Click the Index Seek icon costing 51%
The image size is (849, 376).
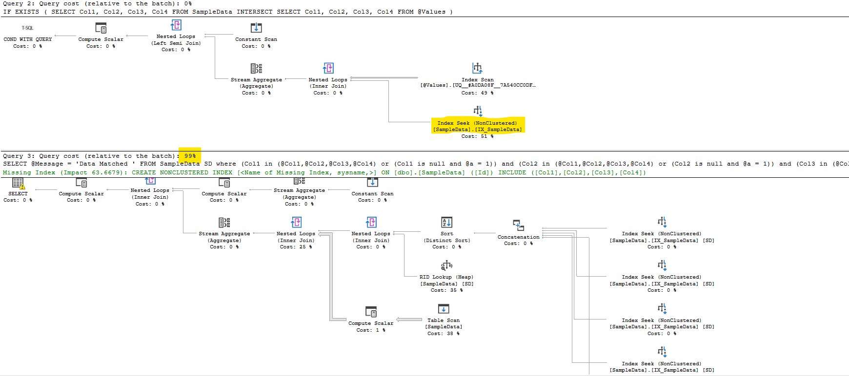[477, 111]
